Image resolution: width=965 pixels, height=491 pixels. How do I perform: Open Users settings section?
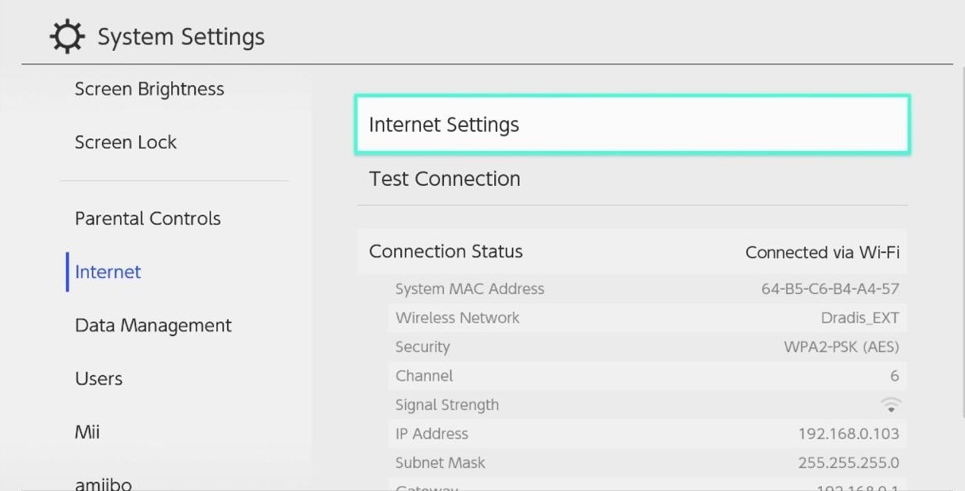point(99,379)
